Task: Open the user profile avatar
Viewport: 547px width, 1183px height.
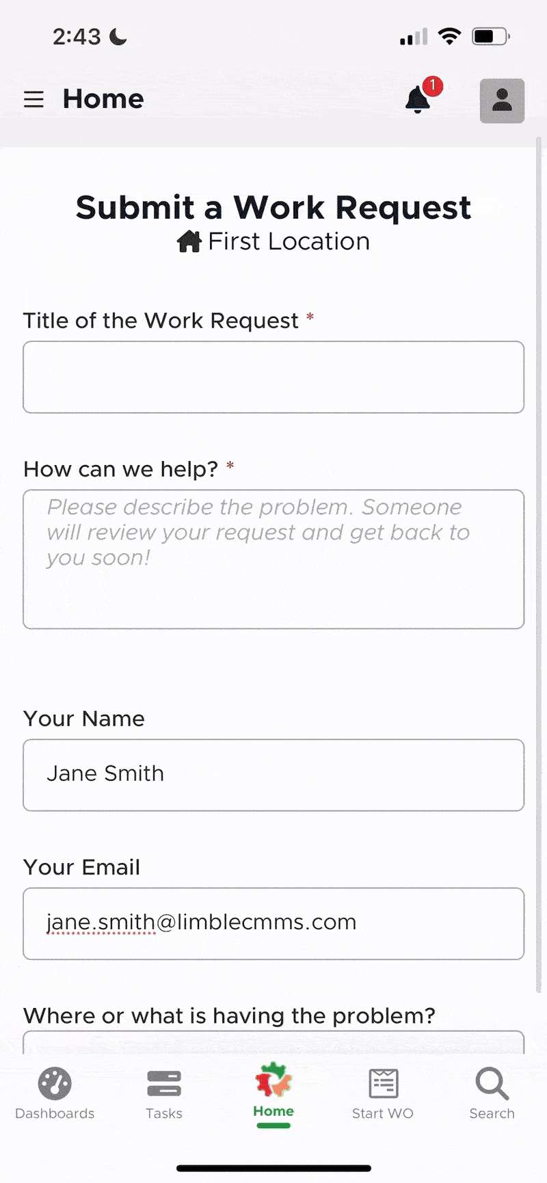Action: pos(502,101)
